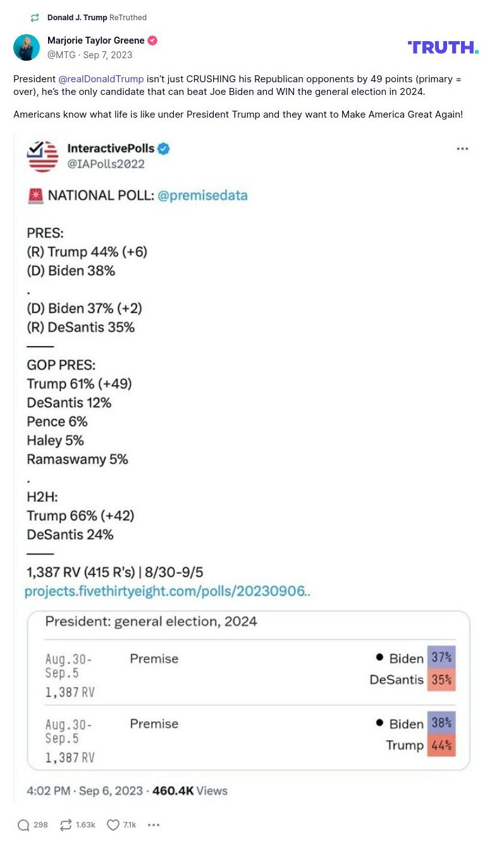Open the embedded tweet's three-dots menu

462,149
